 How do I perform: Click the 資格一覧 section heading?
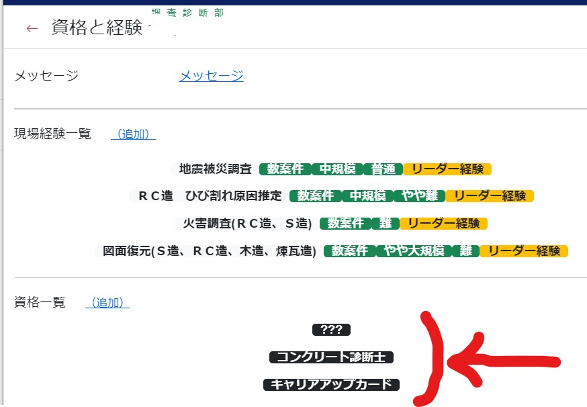(40, 302)
